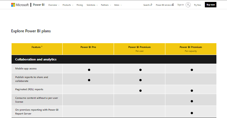This screenshot has height=118, width=227.
Task: Click the search magnifier icon
Action: tap(151, 5)
